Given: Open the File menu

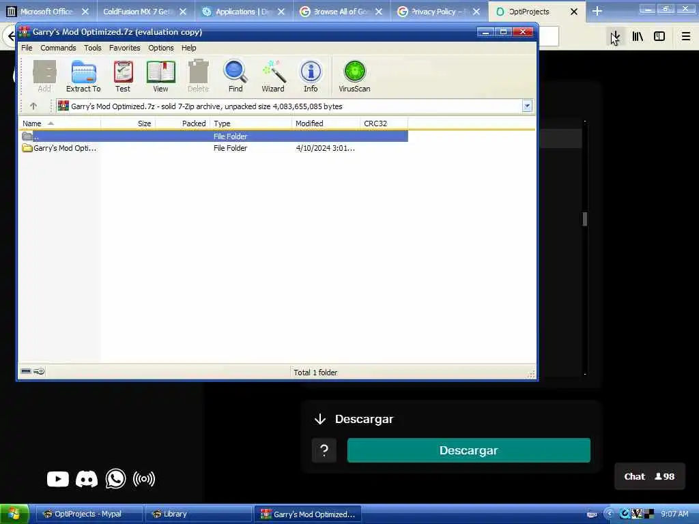Looking at the screenshot, I should pos(27,48).
